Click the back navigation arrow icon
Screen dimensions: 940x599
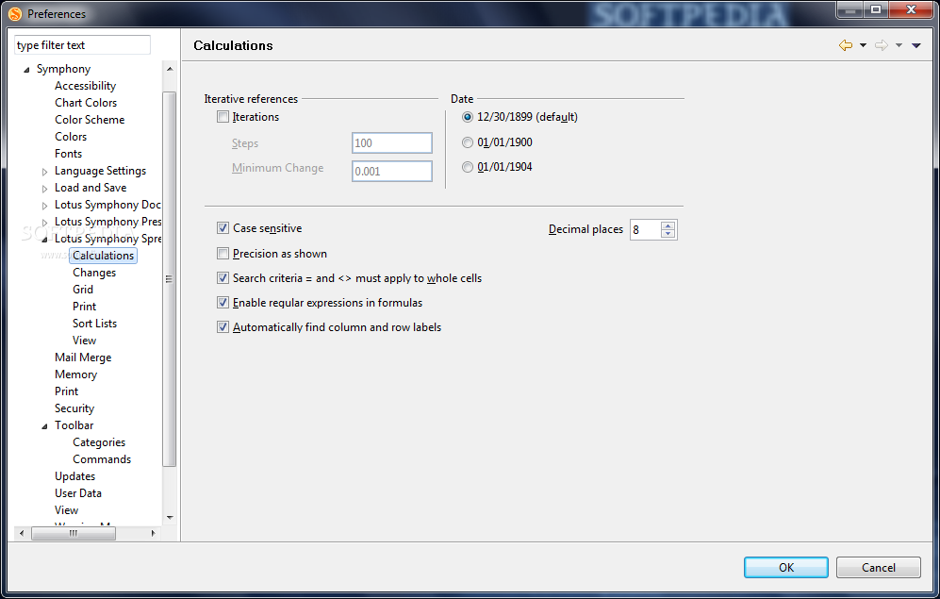[x=846, y=45]
